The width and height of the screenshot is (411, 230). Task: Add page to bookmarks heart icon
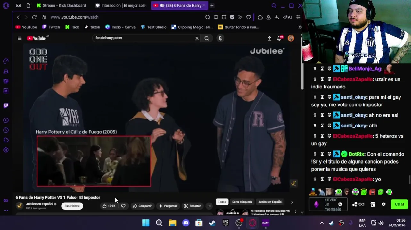pyautogui.click(x=249, y=17)
